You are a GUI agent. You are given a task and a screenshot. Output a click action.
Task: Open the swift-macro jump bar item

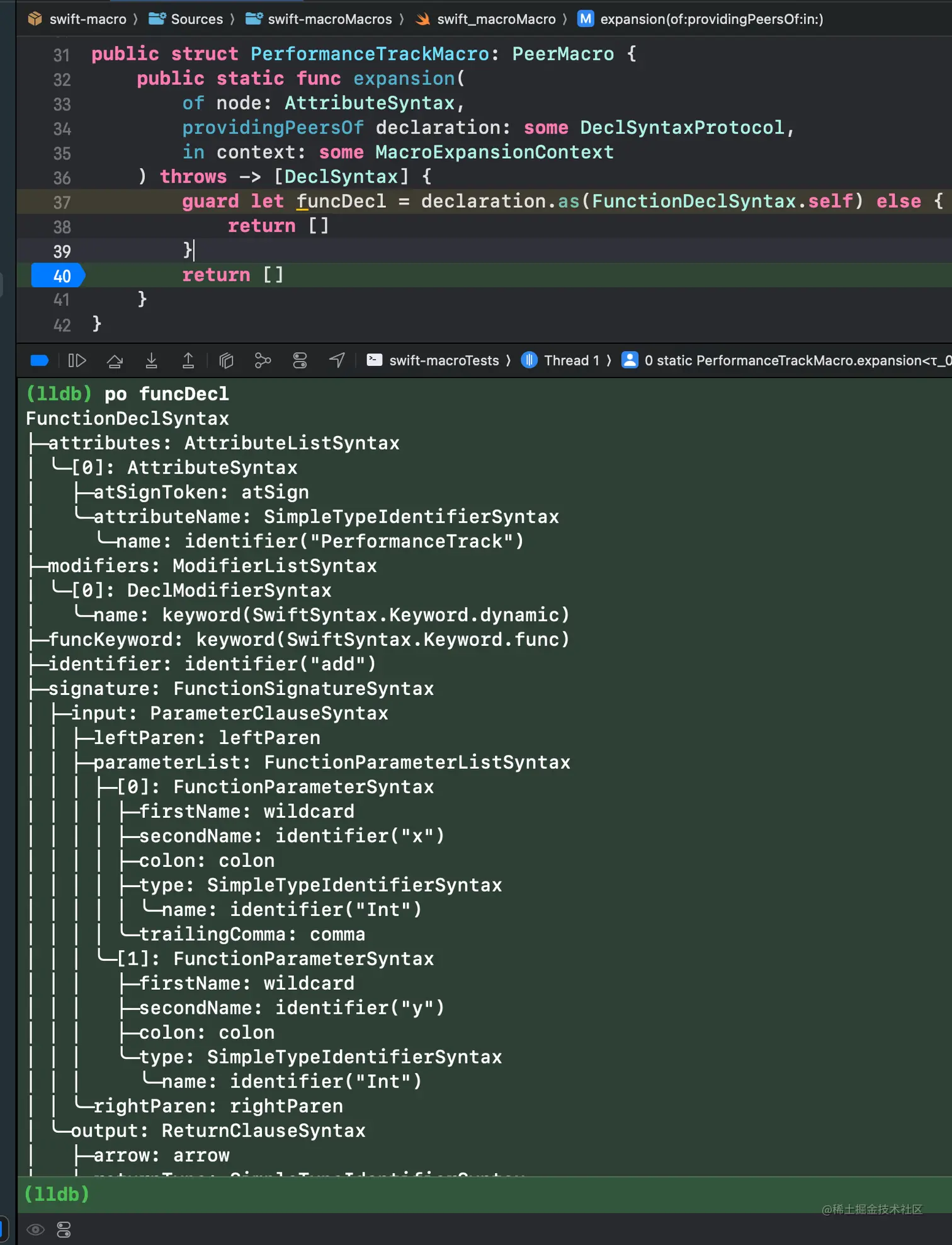(78, 19)
